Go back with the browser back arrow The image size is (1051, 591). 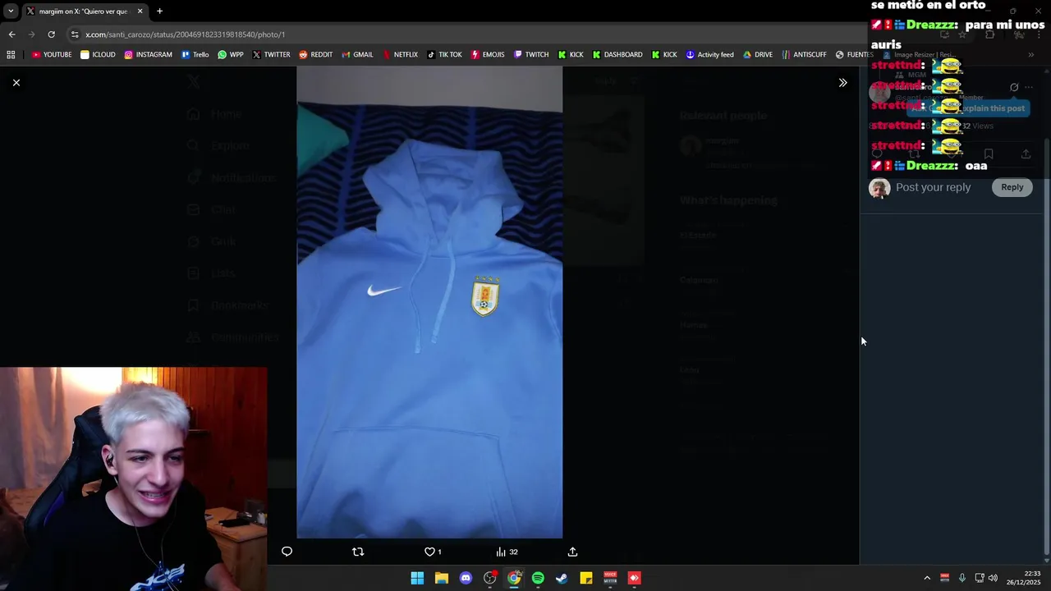click(11, 34)
